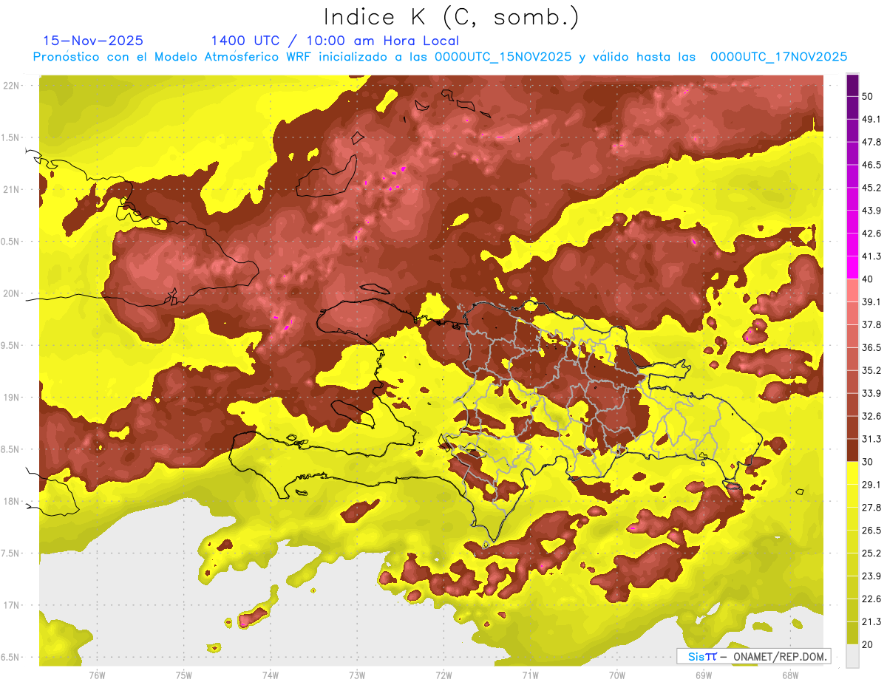Click the colorbar value '37.8'
Screen dimensions: 887x685
coord(871,324)
